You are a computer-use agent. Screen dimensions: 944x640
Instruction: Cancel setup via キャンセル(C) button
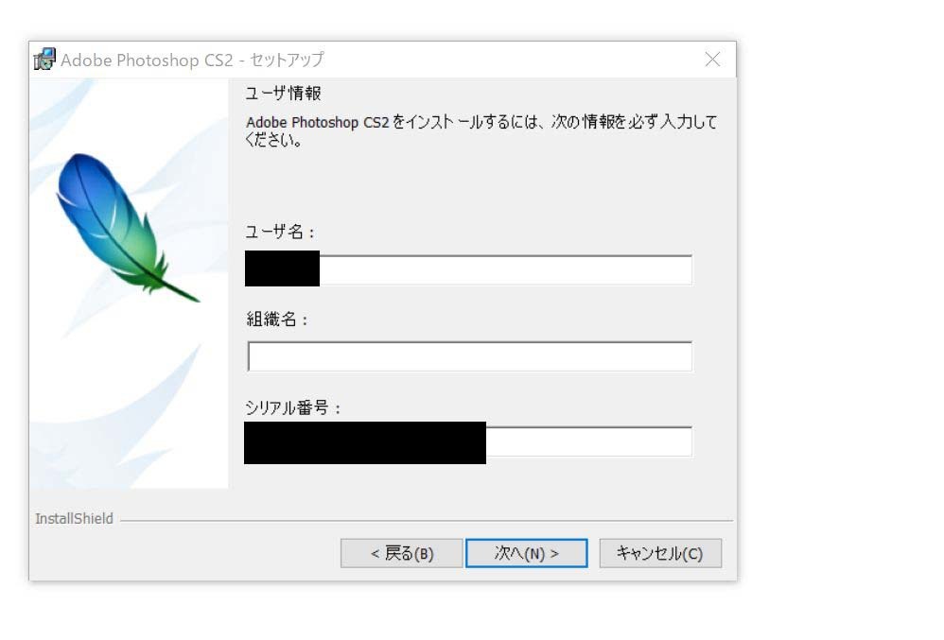tap(660, 553)
